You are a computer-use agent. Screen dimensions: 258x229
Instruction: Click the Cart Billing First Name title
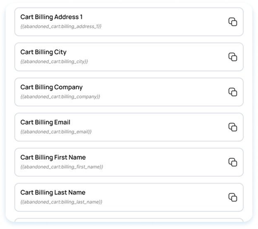coord(53,157)
